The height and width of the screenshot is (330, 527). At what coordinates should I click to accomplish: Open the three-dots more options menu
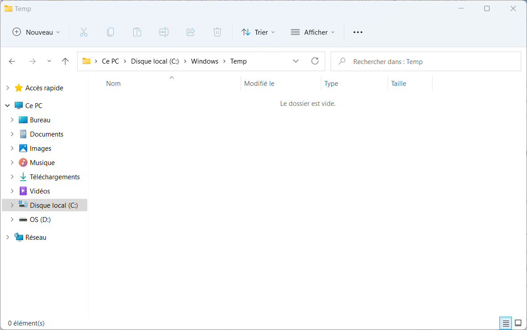point(358,32)
